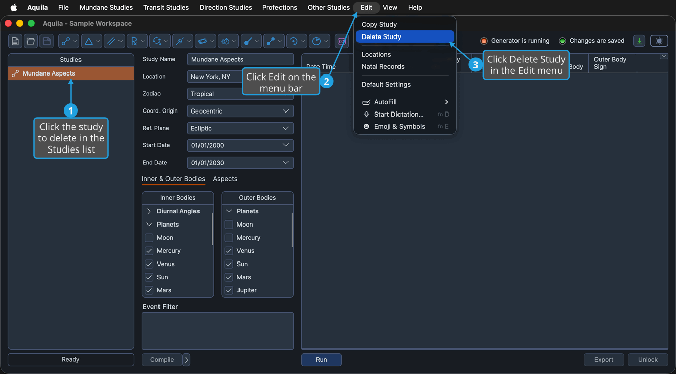Switch to the Aspects tab
The image size is (676, 374).
pyautogui.click(x=225, y=179)
